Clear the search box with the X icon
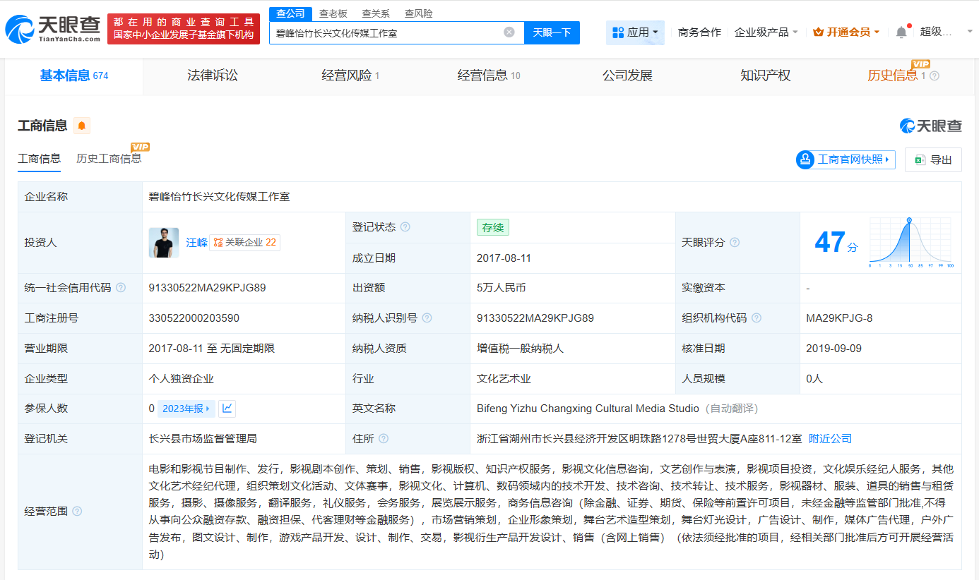Image resolution: width=979 pixels, height=580 pixels. point(510,32)
